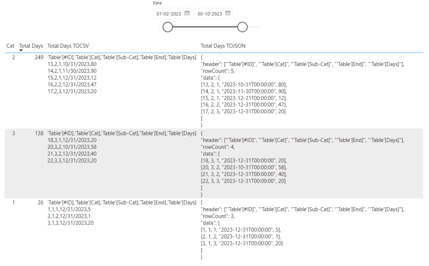The height and width of the screenshot is (266, 429).
Task: Open the end date calendar picker icon
Action: point(227,13)
